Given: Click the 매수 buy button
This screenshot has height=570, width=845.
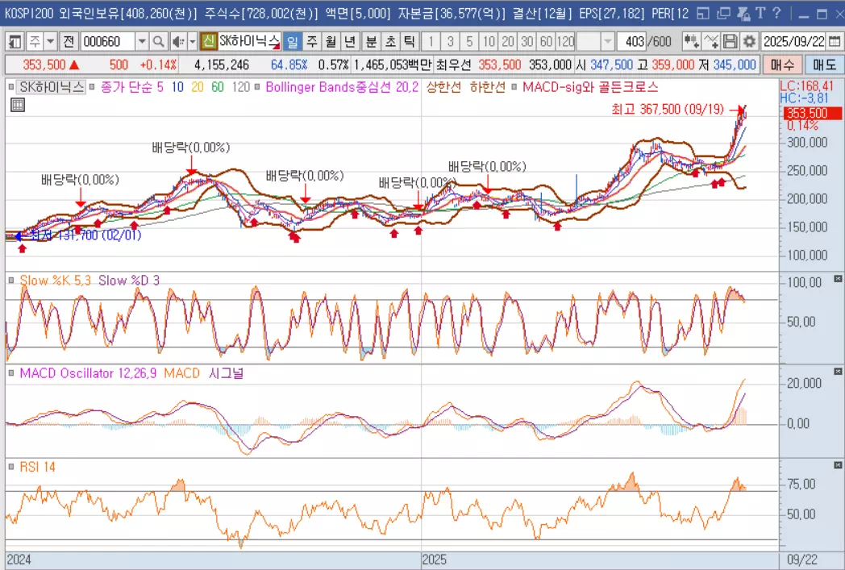Looking at the screenshot, I should point(782,64).
